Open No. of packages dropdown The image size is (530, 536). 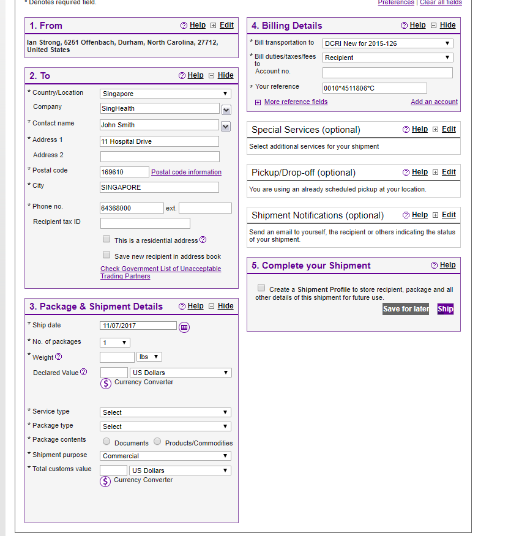(115, 343)
